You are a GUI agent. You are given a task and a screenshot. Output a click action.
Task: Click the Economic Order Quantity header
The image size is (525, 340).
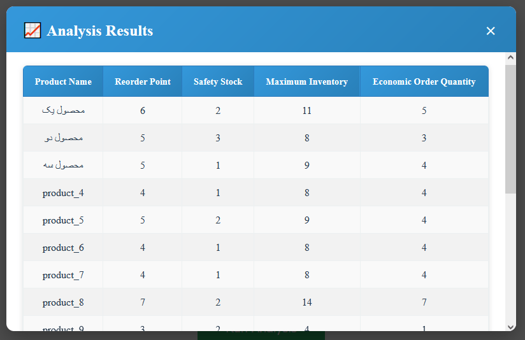[424, 81]
